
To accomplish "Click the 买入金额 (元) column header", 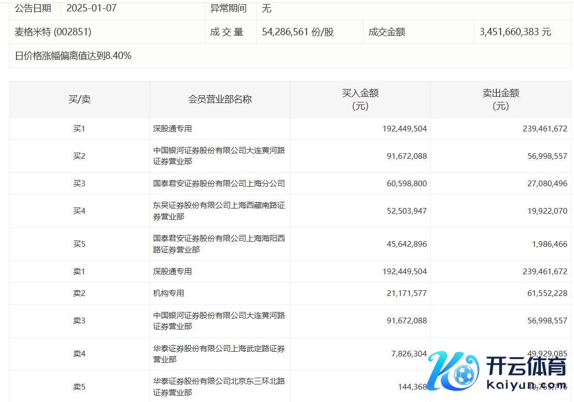I will pyautogui.click(x=360, y=99).
